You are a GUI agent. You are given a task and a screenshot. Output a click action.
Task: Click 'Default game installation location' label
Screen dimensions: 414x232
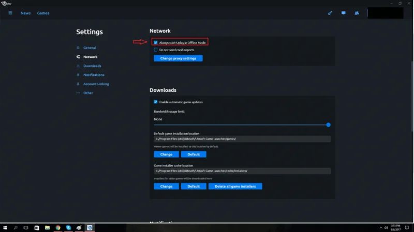point(176,134)
